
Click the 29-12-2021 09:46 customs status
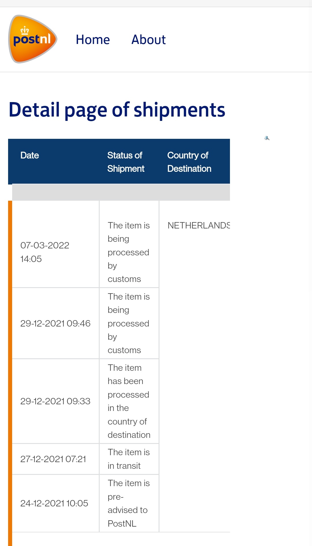pyautogui.click(x=129, y=323)
